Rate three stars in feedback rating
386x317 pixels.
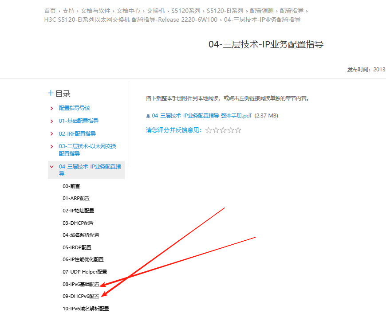(223, 130)
